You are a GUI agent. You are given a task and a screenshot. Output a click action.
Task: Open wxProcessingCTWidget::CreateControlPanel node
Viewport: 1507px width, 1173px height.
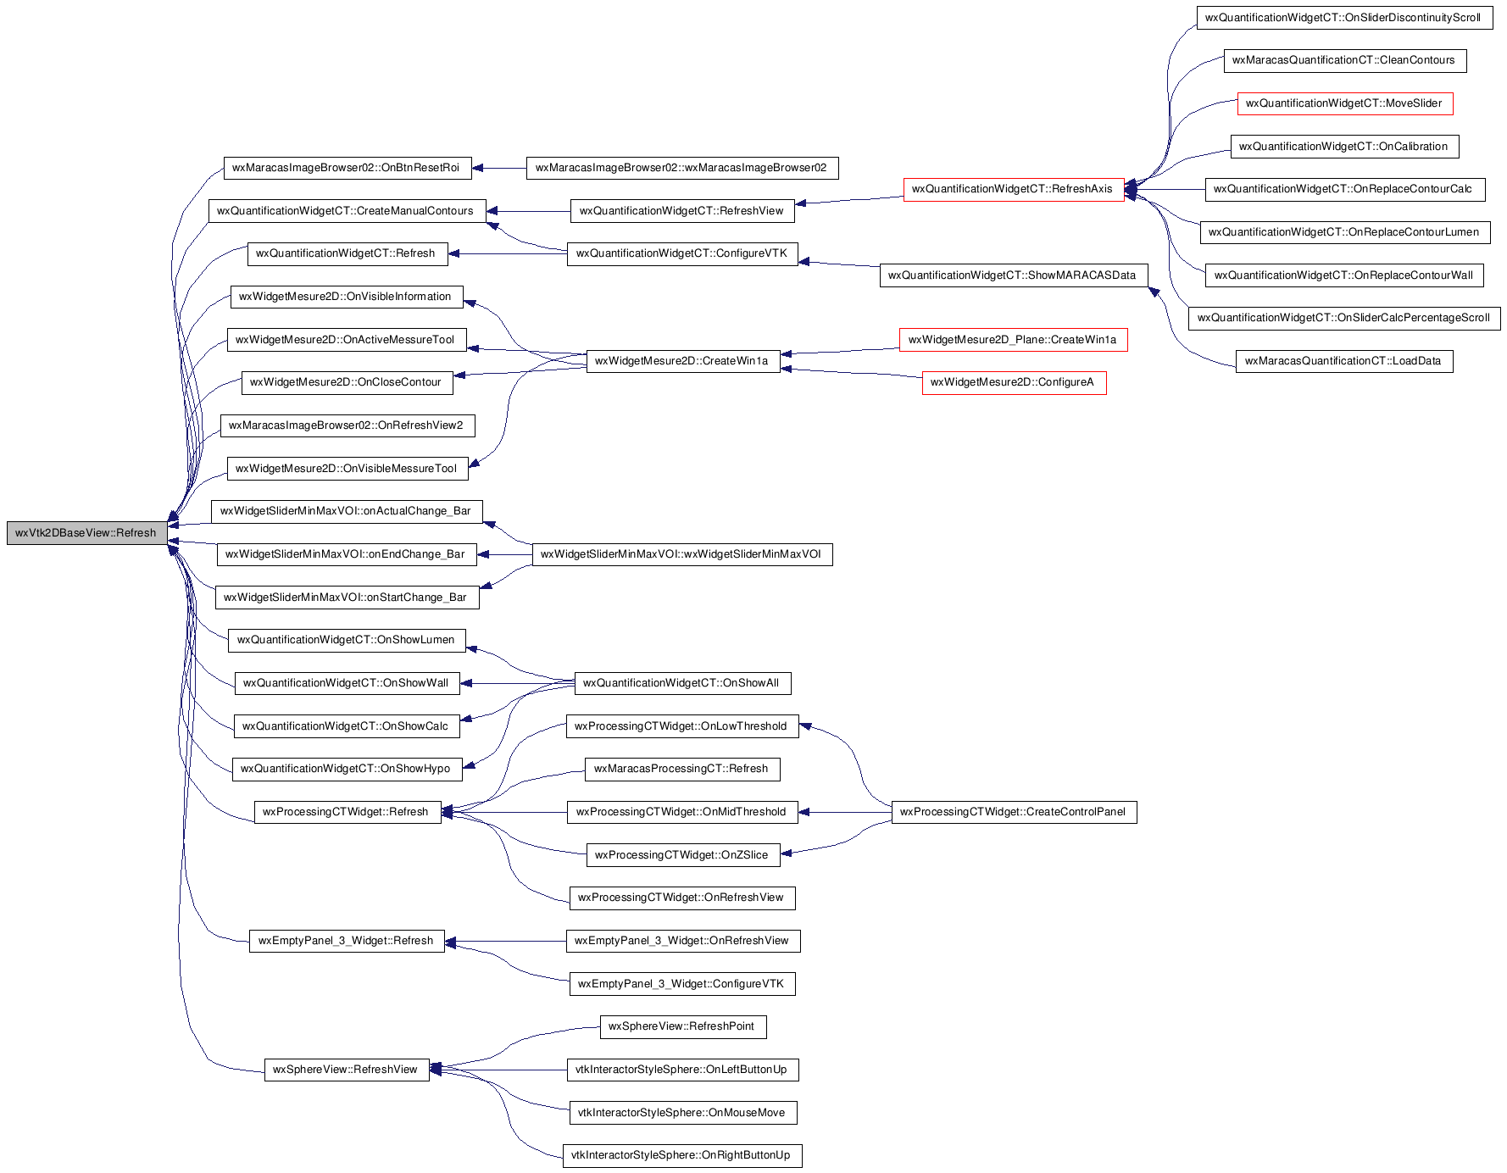coord(1014,812)
